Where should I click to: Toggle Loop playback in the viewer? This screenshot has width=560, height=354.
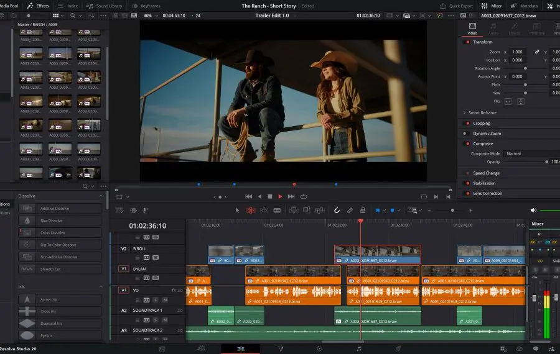[304, 196]
